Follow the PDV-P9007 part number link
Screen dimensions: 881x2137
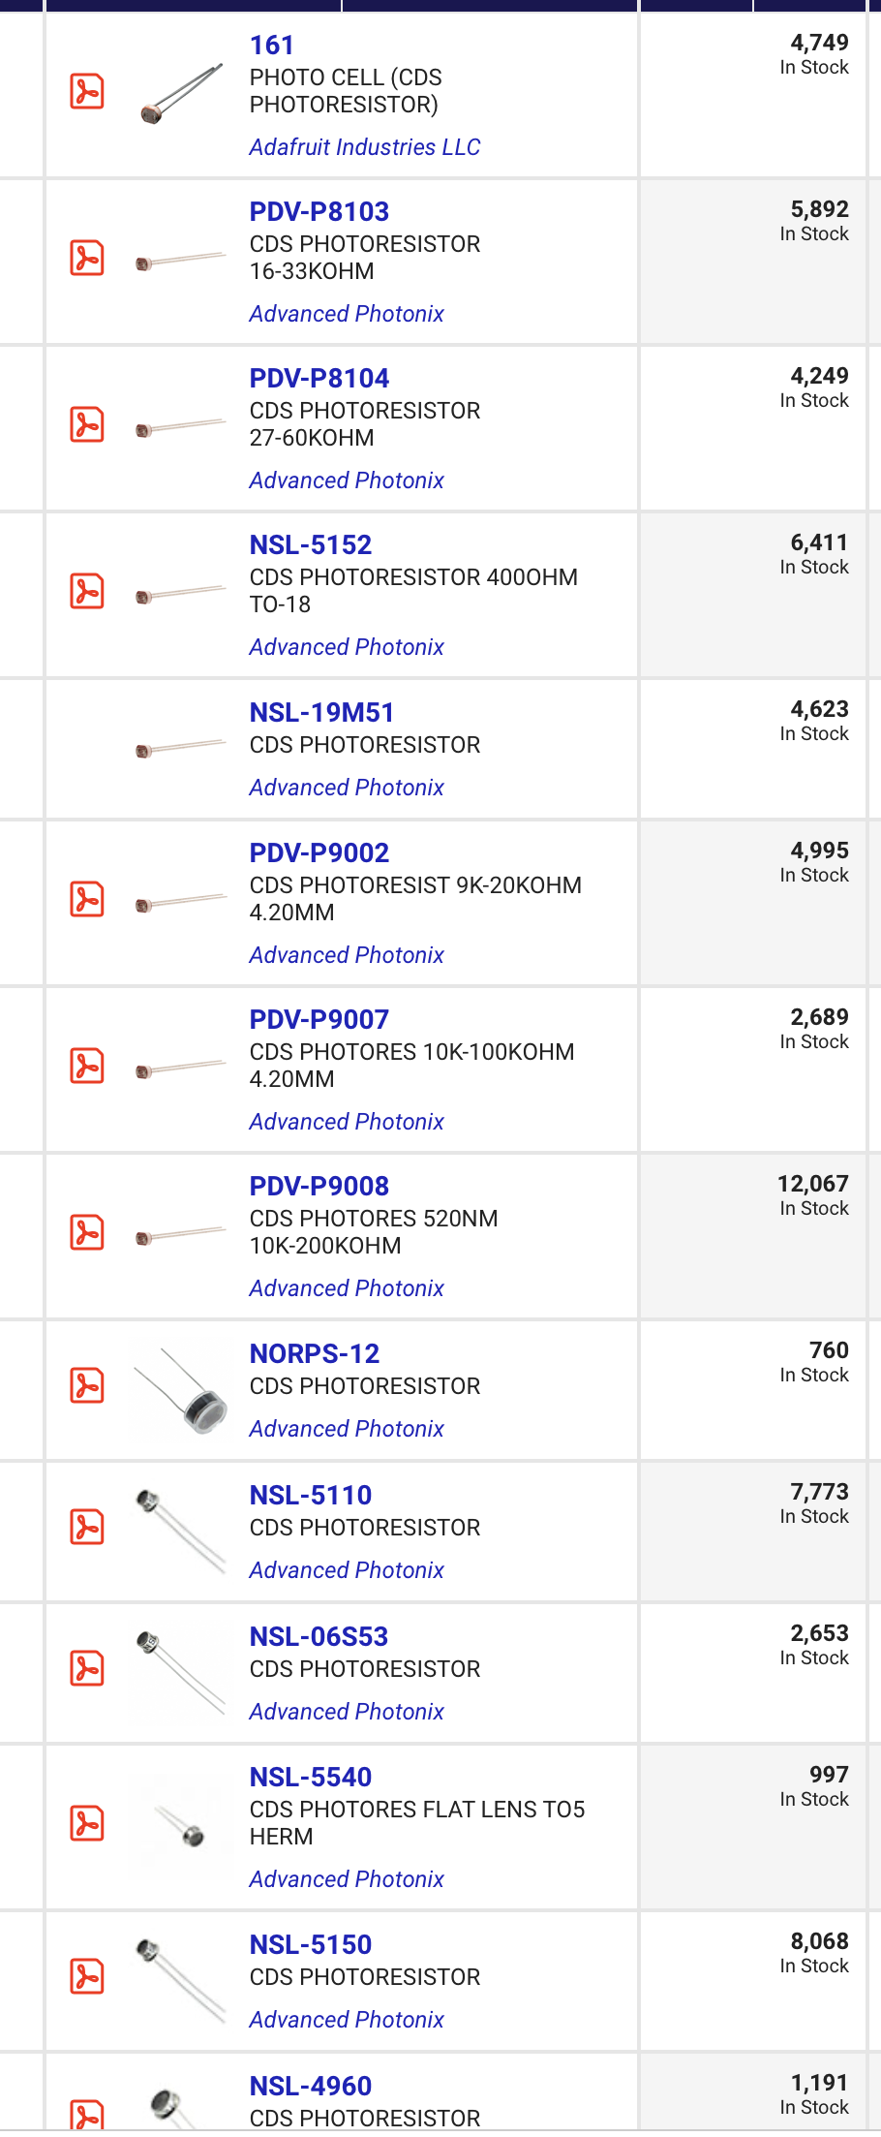point(319,1020)
